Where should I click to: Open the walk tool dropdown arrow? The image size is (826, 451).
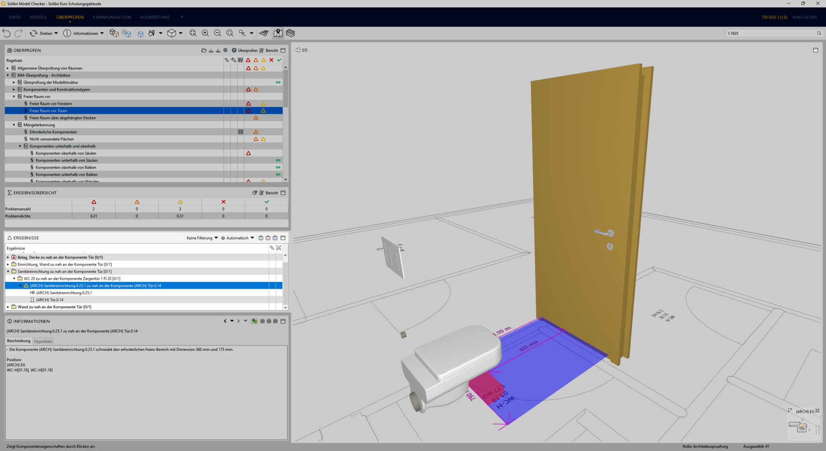pyautogui.click(x=161, y=33)
